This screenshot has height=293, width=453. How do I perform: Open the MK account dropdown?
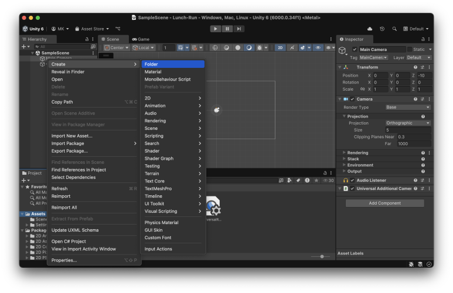[x=60, y=29]
